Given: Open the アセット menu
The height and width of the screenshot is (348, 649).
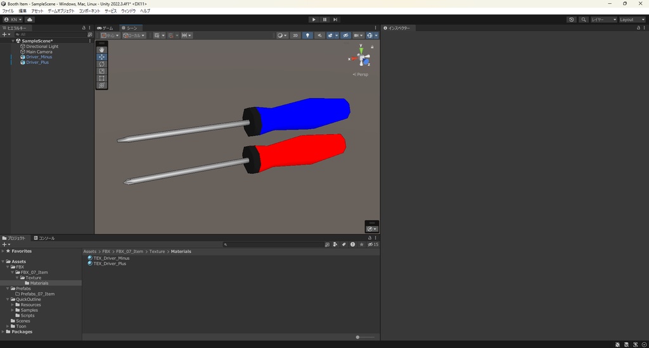Looking at the screenshot, I should click(37, 11).
